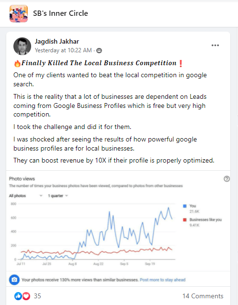
Task: Open the three-dot post options menu
Action: (x=215, y=46)
